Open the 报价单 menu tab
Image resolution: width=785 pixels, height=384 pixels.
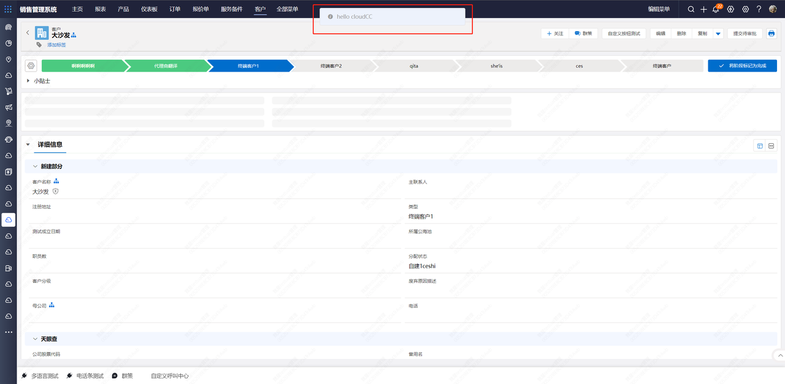pyautogui.click(x=201, y=9)
